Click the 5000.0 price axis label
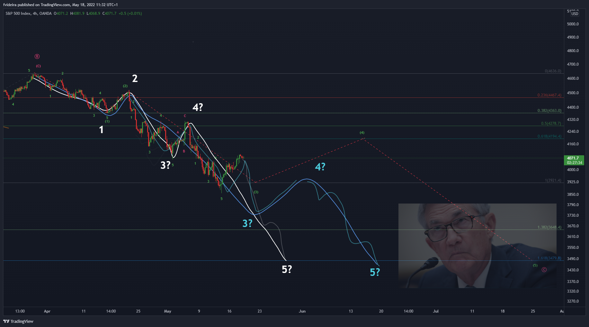 pos(573,24)
